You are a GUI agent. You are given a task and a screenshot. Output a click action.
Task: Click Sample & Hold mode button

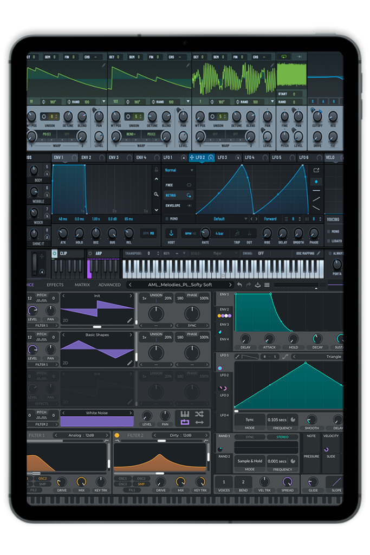tap(250, 461)
